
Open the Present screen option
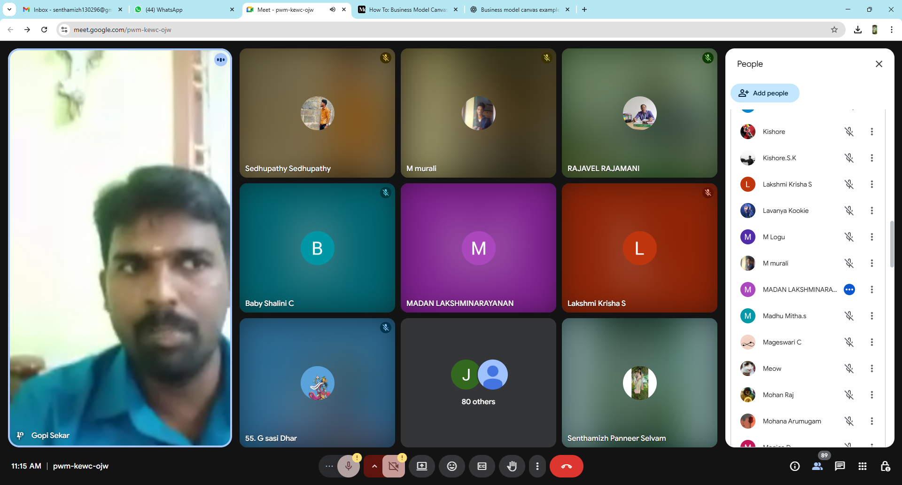click(421, 466)
